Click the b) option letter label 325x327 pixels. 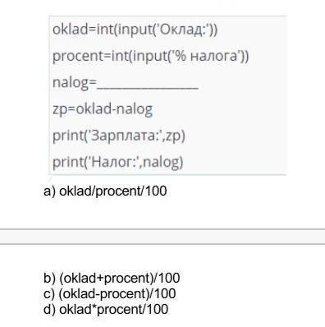(x=49, y=278)
